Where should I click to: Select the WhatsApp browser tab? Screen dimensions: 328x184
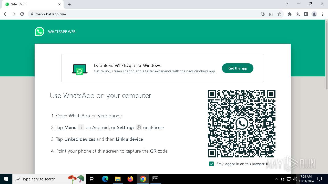click(x=33, y=4)
